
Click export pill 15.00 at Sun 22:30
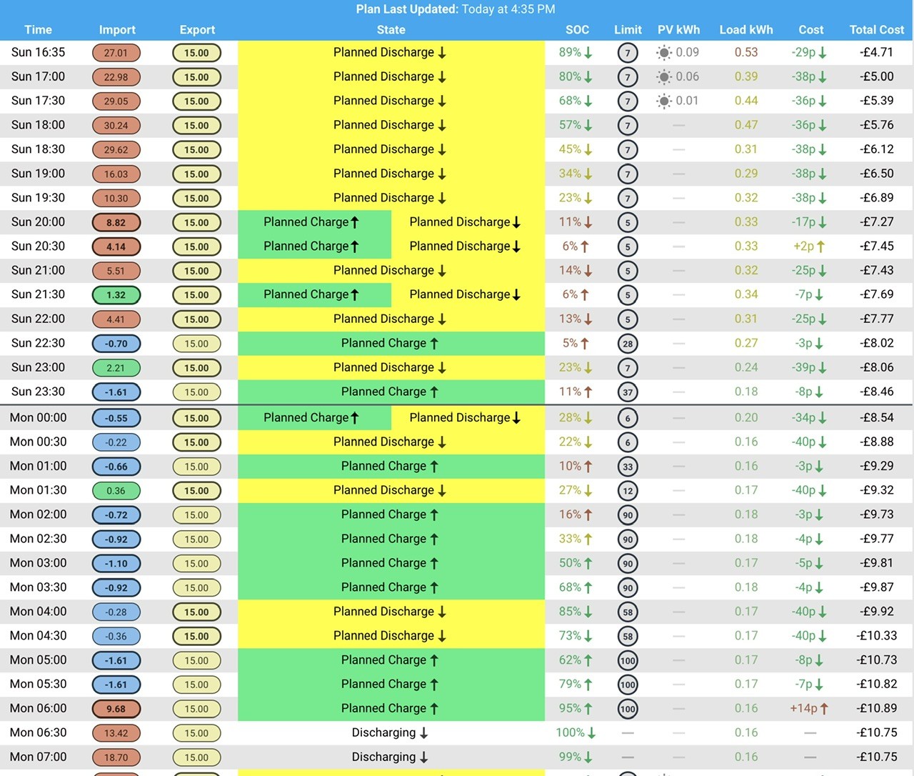coord(196,344)
